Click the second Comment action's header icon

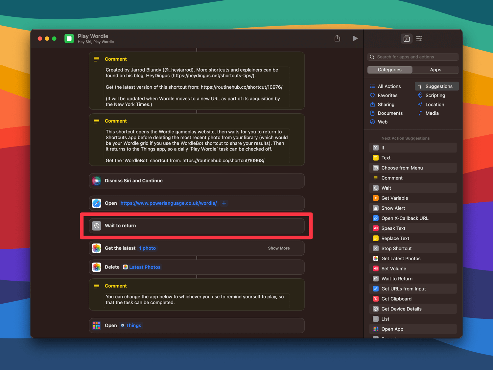click(96, 121)
